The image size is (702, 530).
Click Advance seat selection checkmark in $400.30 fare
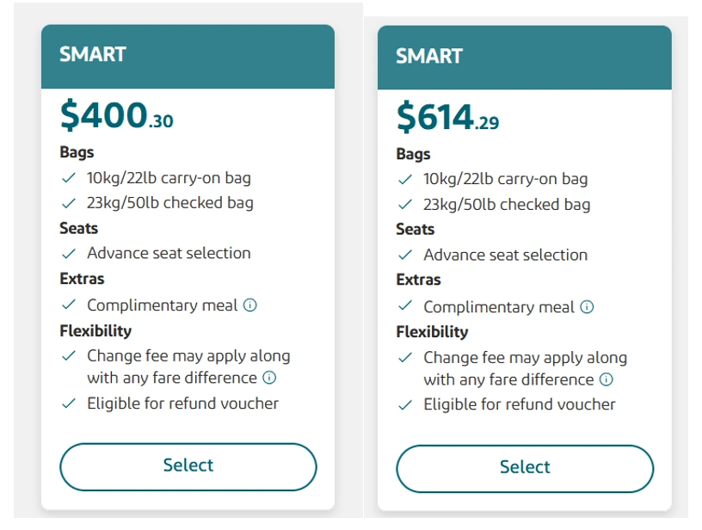[68, 254]
